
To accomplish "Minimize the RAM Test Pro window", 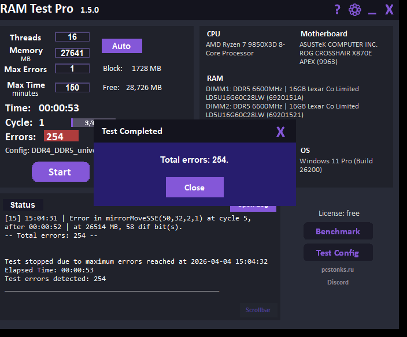I will coord(372,13).
